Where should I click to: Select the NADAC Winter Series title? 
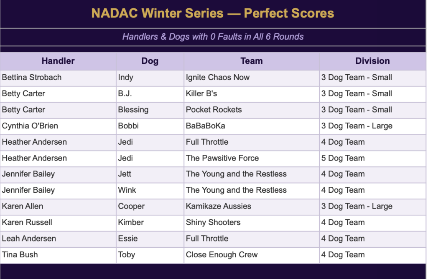[x=213, y=13]
